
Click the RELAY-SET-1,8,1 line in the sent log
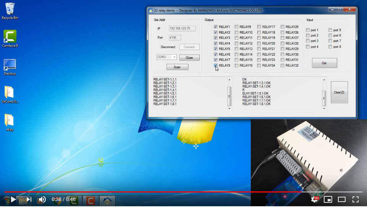(x=165, y=104)
